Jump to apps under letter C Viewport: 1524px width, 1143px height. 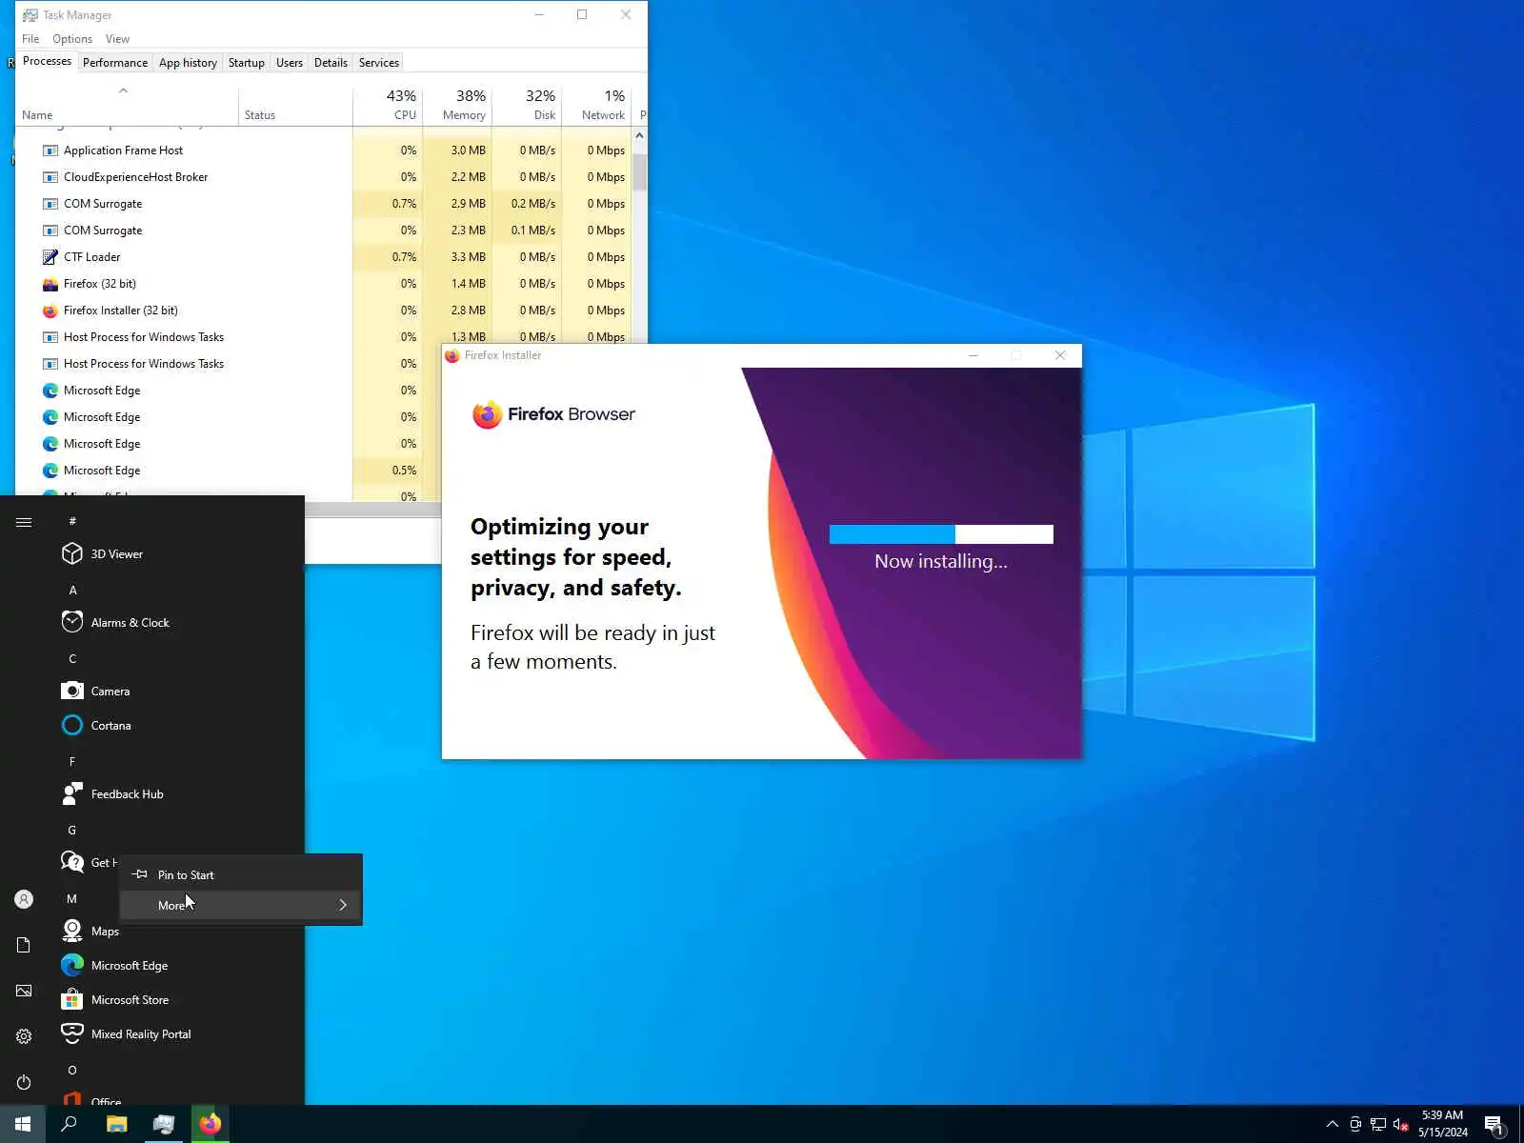pyautogui.click(x=72, y=659)
